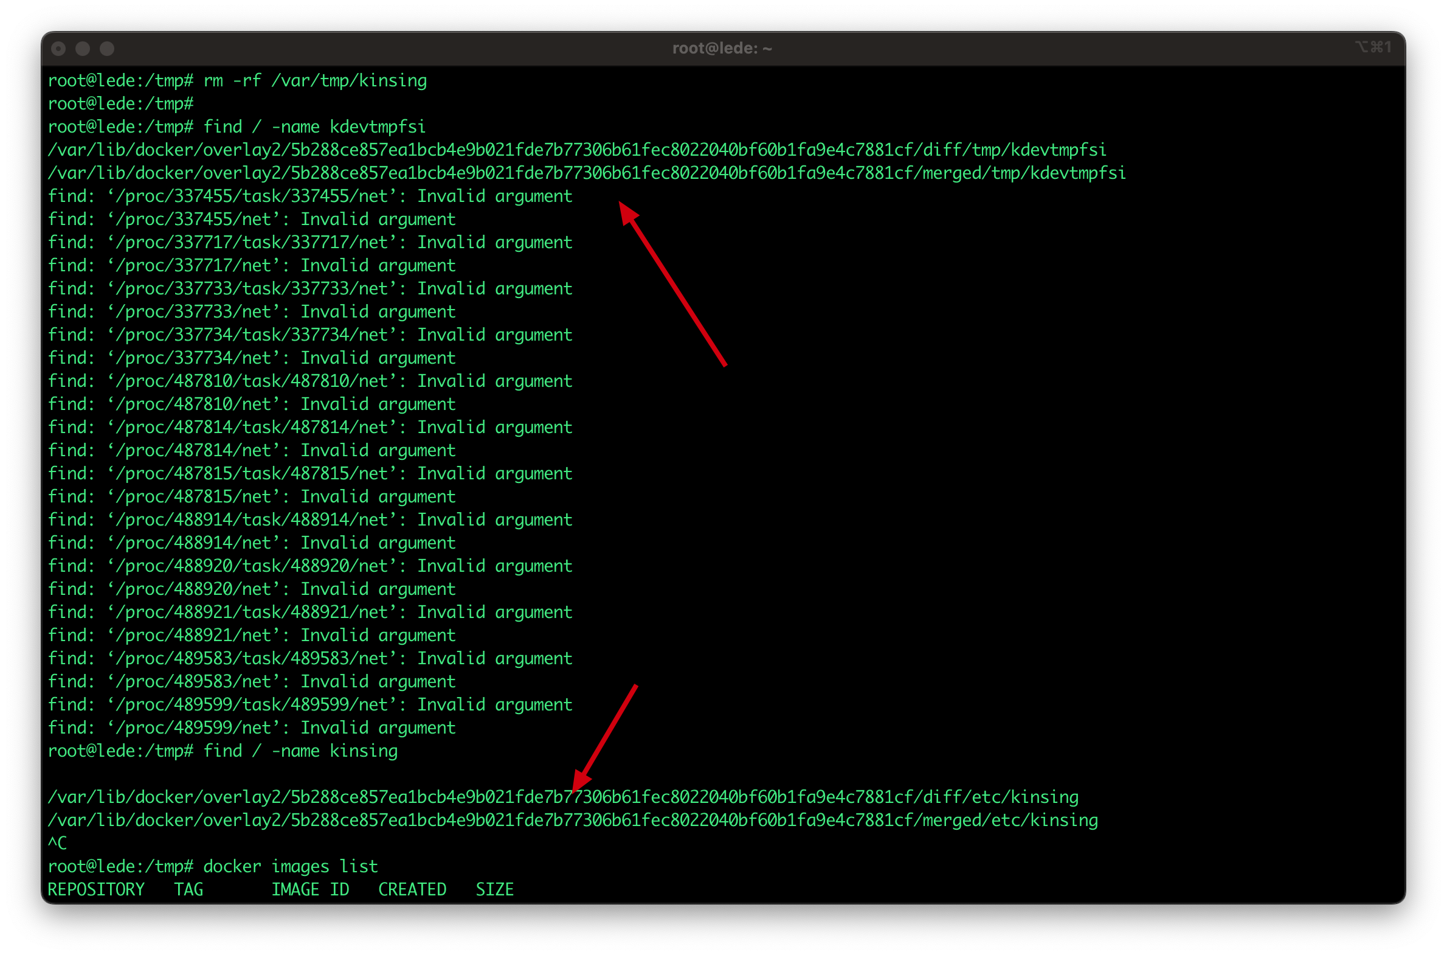Click the rm -rf /var/tmp/kinsing command
The width and height of the screenshot is (1447, 955).
(x=315, y=81)
